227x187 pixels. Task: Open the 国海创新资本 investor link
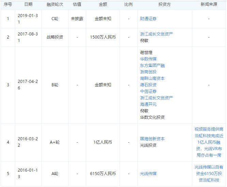point(152,139)
